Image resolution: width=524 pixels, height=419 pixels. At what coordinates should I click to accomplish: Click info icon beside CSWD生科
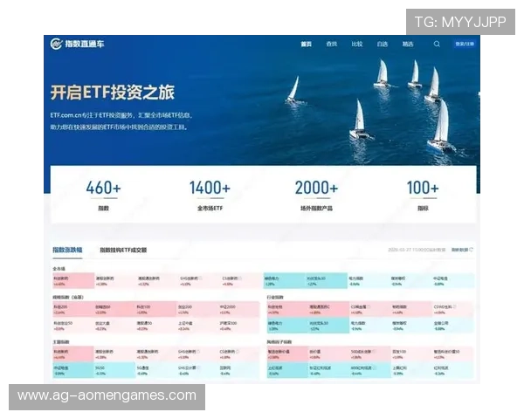tap(454, 306)
